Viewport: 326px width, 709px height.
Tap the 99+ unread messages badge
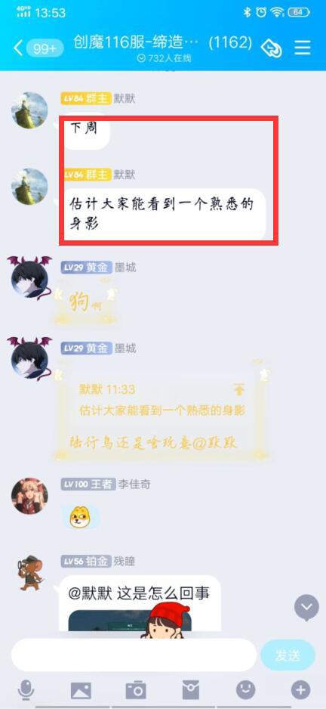pyautogui.click(x=45, y=48)
